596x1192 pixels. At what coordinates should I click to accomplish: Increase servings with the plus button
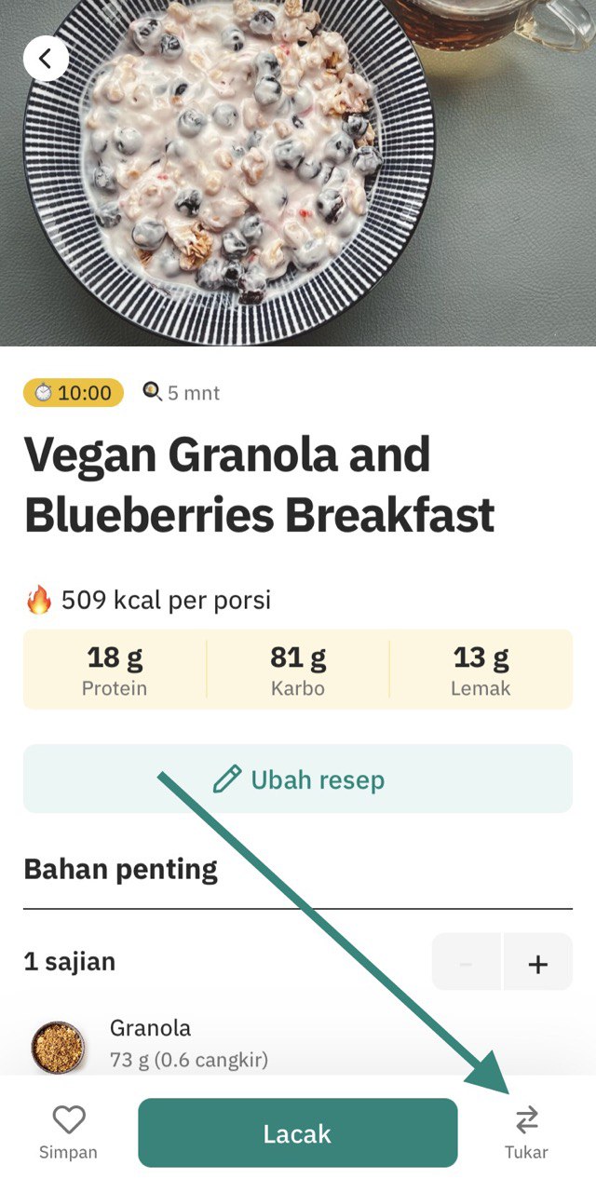[x=537, y=962]
